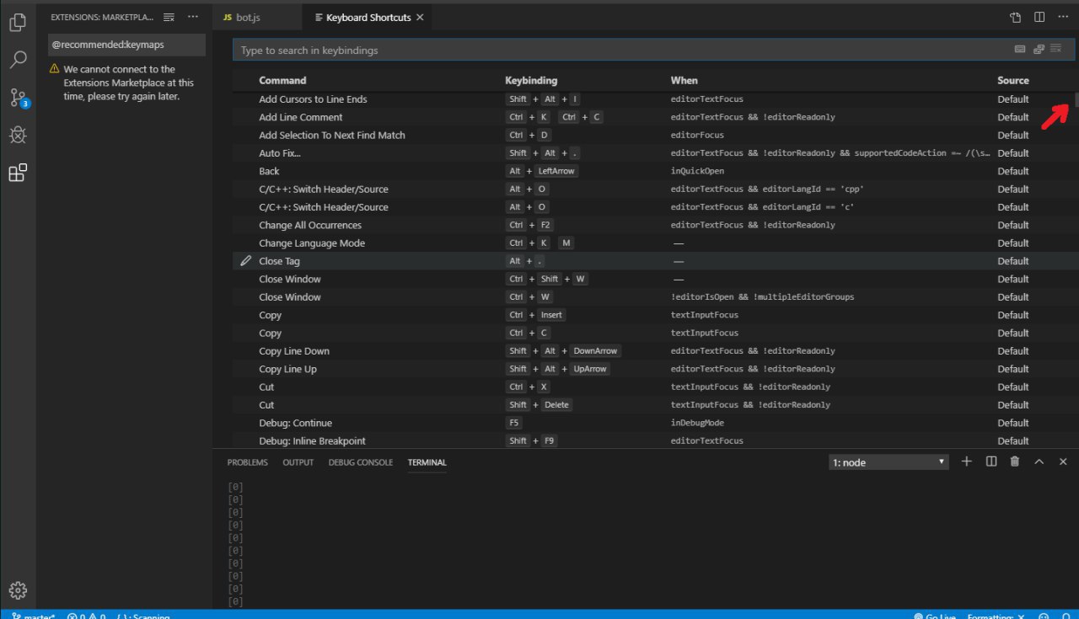Image resolution: width=1079 pixels, height=619 pixels.
Task: Open editor More Actions ellipsis menu
Action: tap(1063, 17)
